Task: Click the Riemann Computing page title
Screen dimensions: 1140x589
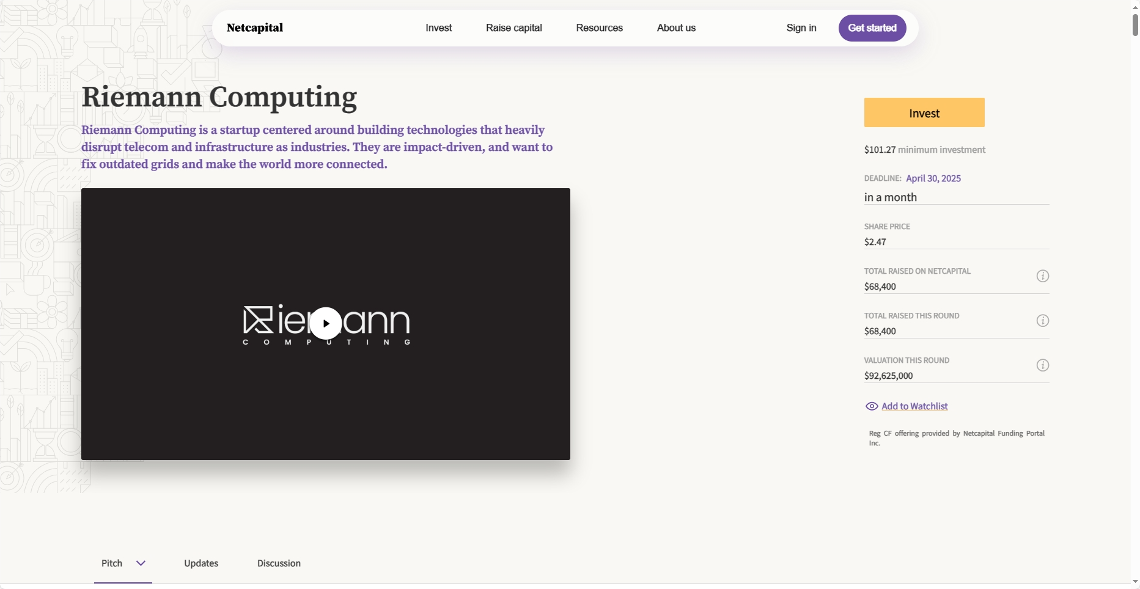Action: pos(219,97)
